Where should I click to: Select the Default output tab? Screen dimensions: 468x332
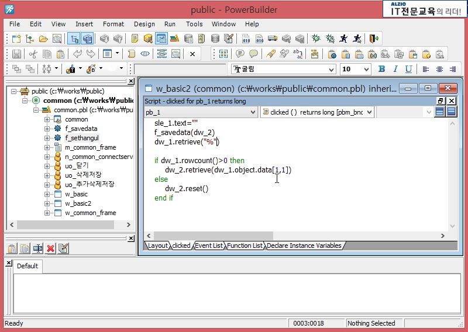pyautogui.click(x=27, y=266)
